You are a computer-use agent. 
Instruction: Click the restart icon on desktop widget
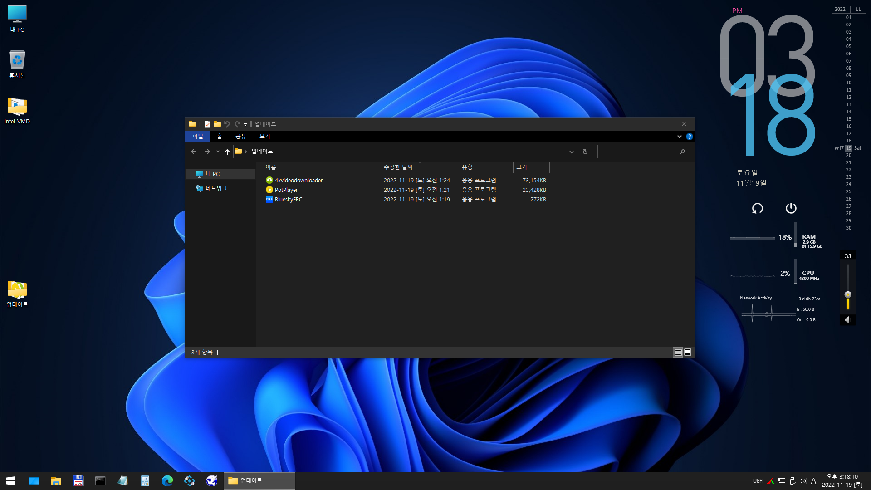pos(757,208)
